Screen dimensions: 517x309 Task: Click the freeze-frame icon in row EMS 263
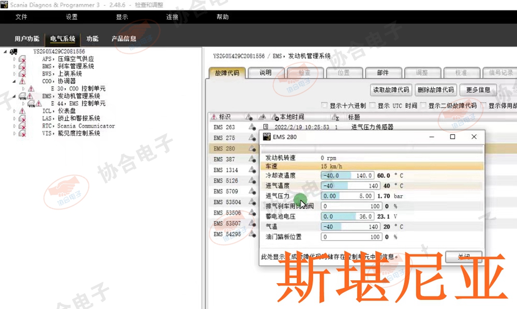(x=265, y=127)
